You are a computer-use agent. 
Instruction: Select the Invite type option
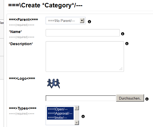[60, 117]
